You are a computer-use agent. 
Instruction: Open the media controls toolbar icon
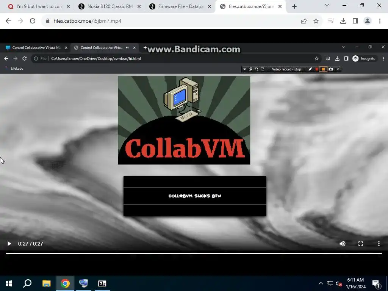pyautogui.click(x=331, y=21)
